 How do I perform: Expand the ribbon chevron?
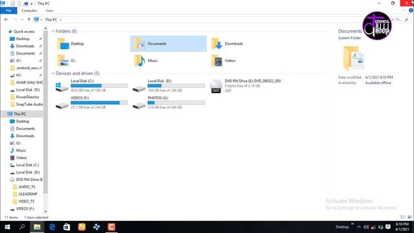tap(404, 10)
